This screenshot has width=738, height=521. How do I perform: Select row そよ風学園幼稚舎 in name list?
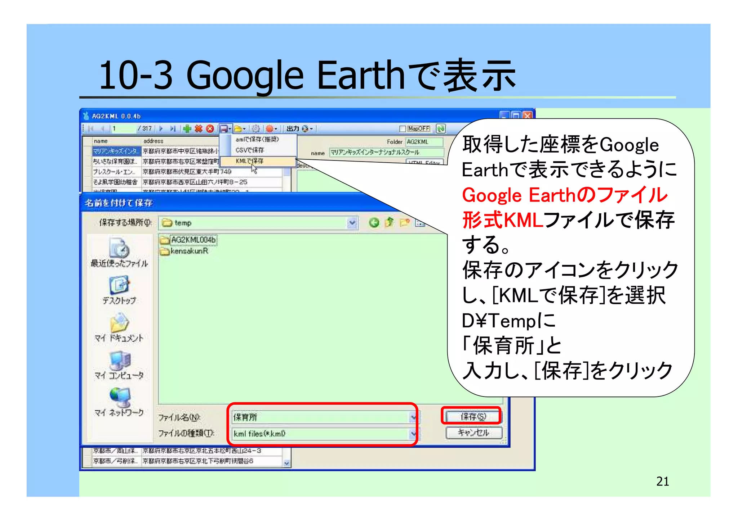point(116,182)
